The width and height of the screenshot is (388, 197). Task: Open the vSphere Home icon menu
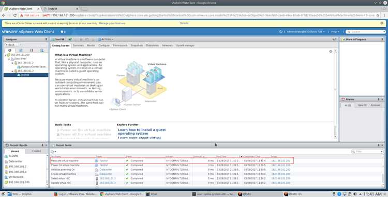63,32
